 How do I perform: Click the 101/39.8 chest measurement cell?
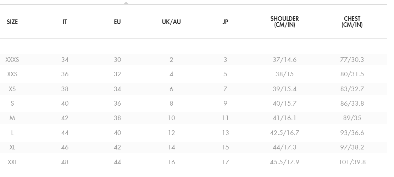[352, 162]
